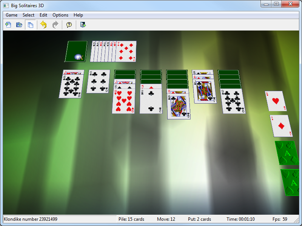Open the Options menu

pos(60,15)
